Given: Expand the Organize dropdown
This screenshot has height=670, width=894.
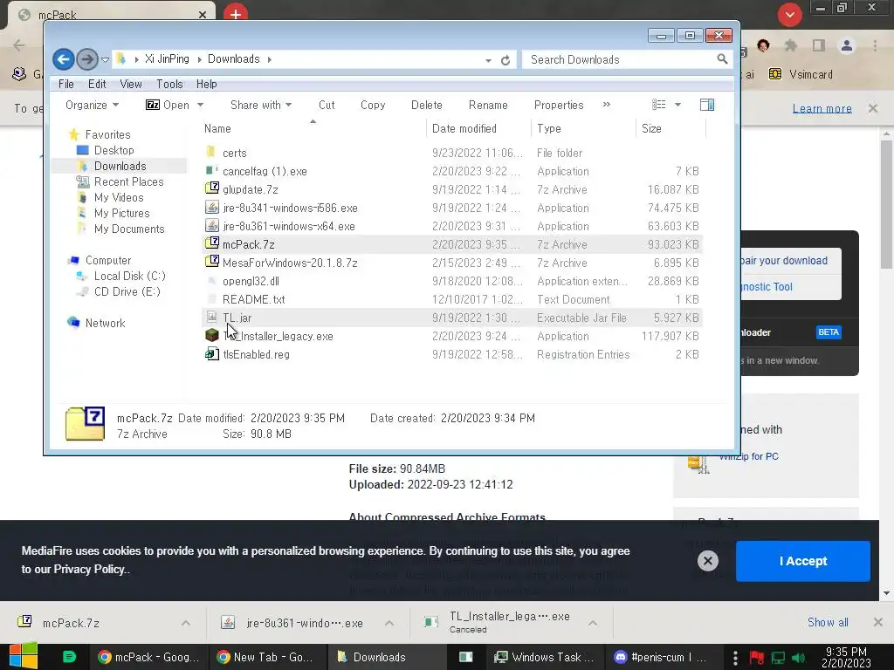Looking at the screenshot, I should [x=92, y=105].
